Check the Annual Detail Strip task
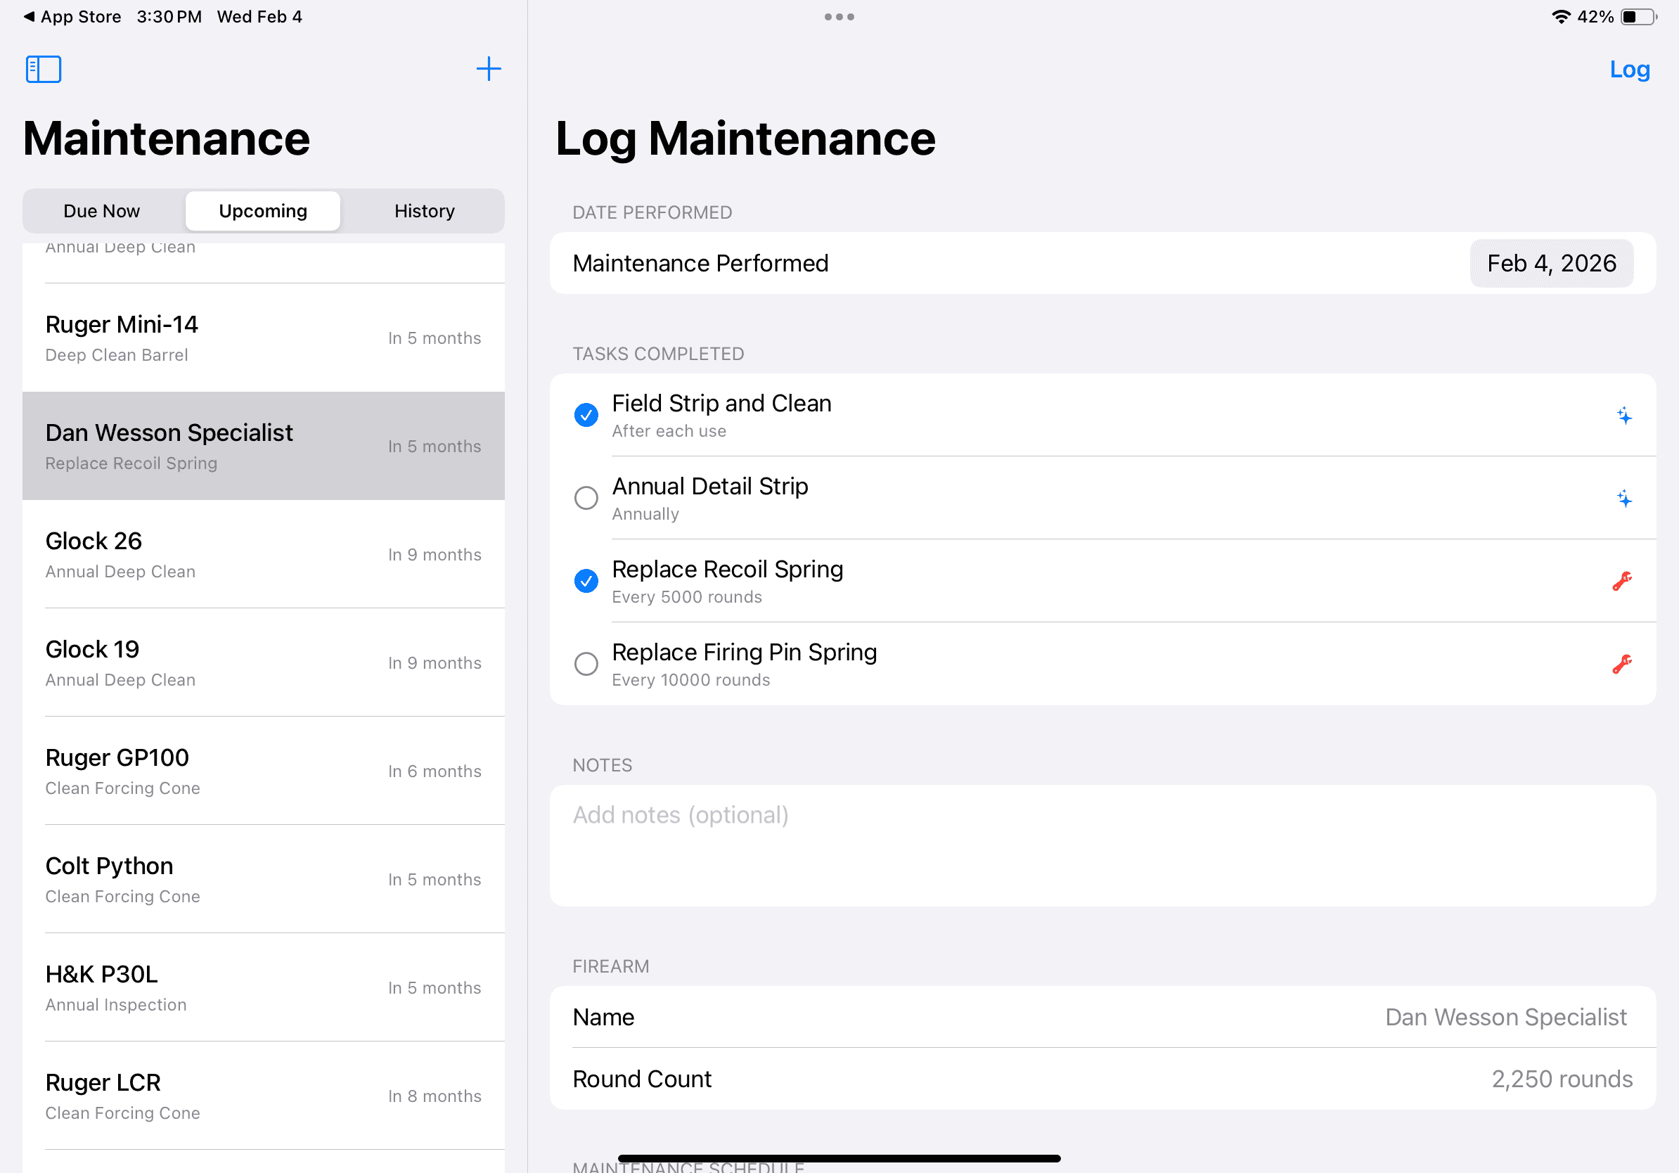1679x1173 pixels. tap(586, 497)
